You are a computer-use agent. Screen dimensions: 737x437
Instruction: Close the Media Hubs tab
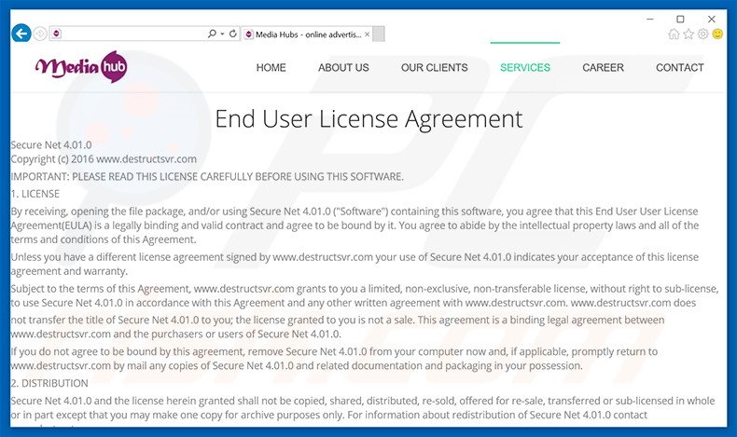[367, 34]
